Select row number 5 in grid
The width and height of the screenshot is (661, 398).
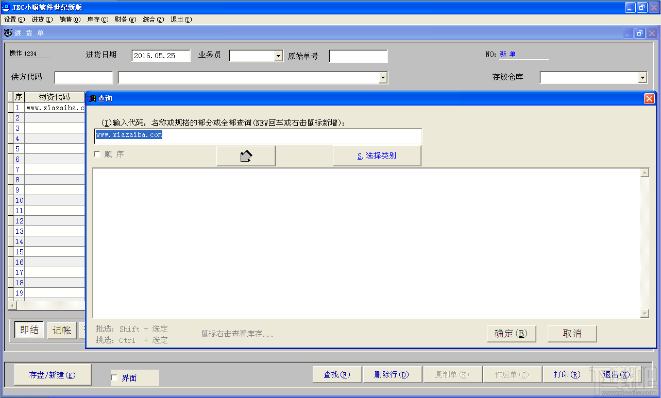point(18,149)
